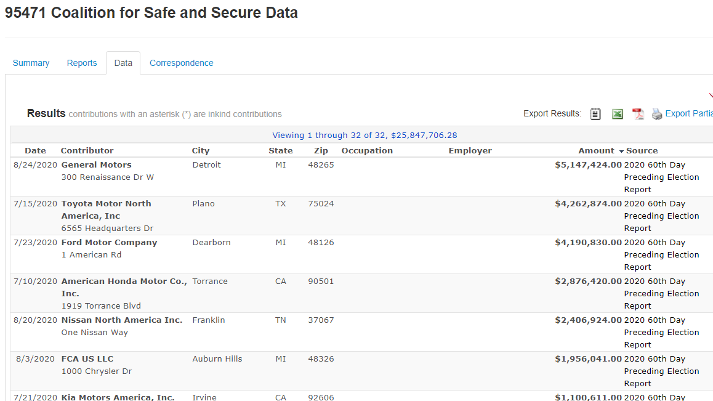
Task: Click the $5,147,424.00 amount
Action: click(588, 164)
